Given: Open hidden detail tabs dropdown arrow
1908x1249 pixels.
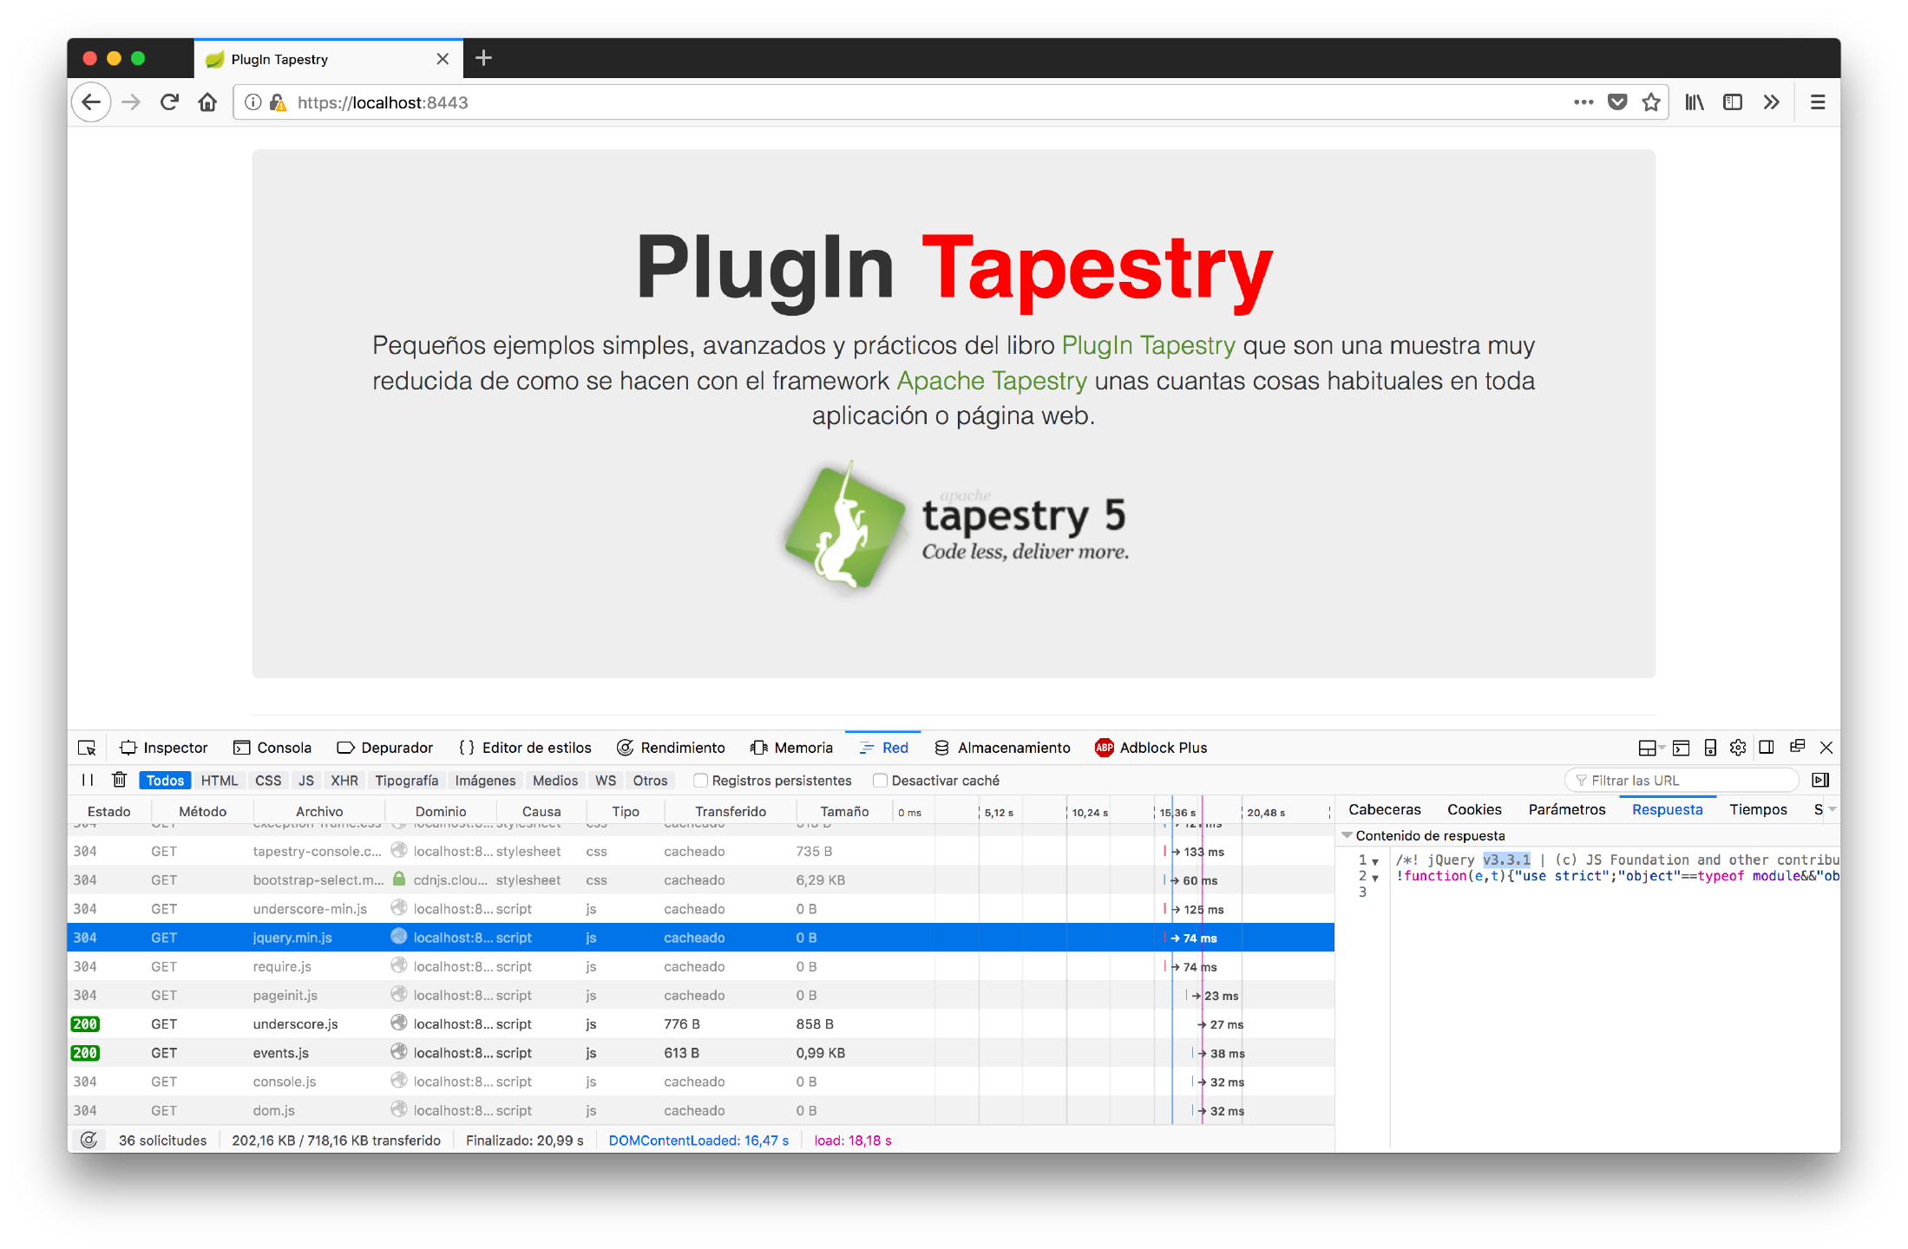Looking at the screenshot, I should click(x=1832, y=809).
